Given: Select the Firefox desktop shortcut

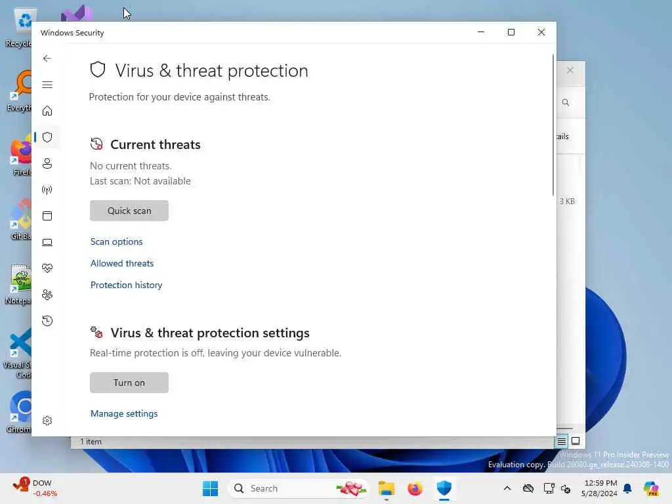Looking at the screenshot, I should (19, 156).
